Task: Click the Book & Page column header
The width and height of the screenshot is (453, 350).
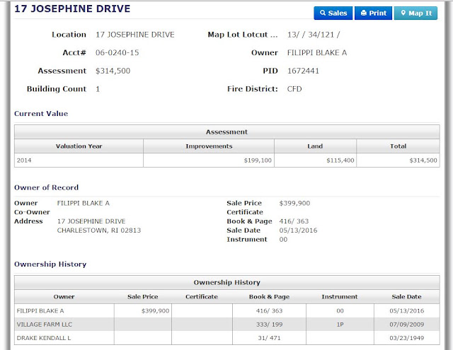Action: tap(269, 297)
